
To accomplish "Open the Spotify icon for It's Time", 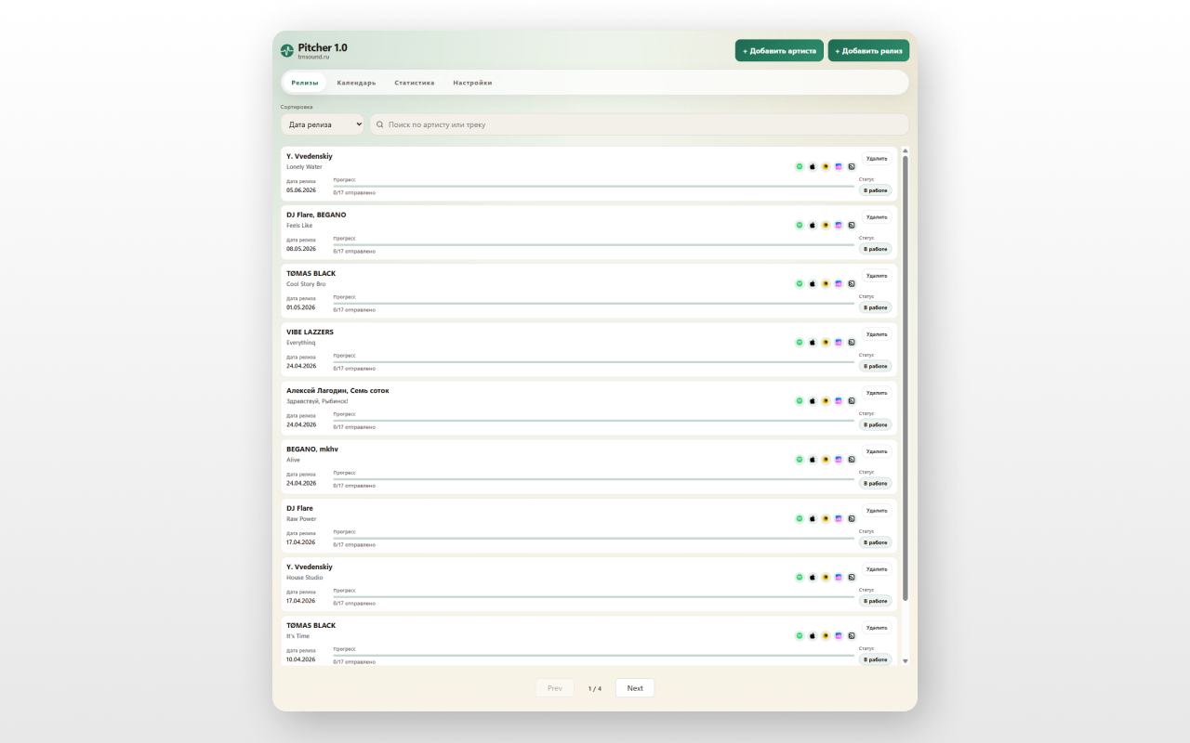I will [x=799, y=635].
